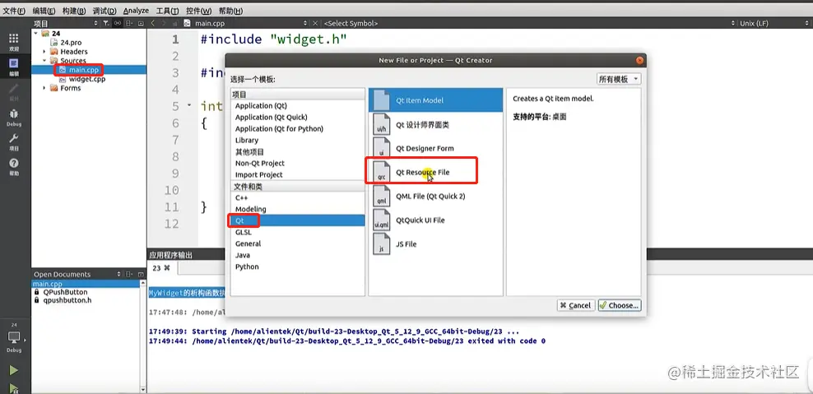Screen dimensions: 813x394
Task: Expand the Headers folder
Action: 44,51
